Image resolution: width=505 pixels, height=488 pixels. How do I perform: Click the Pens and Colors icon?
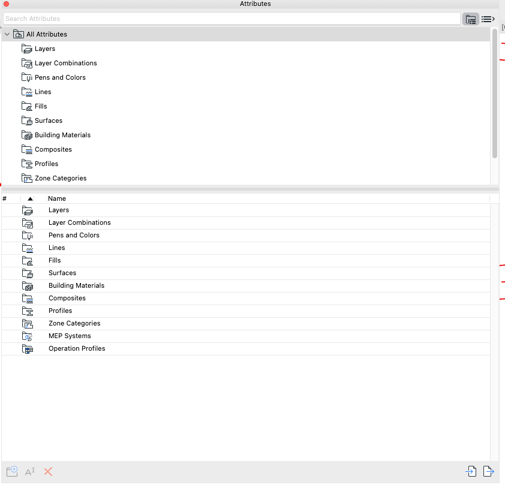[x=28, y=235]
